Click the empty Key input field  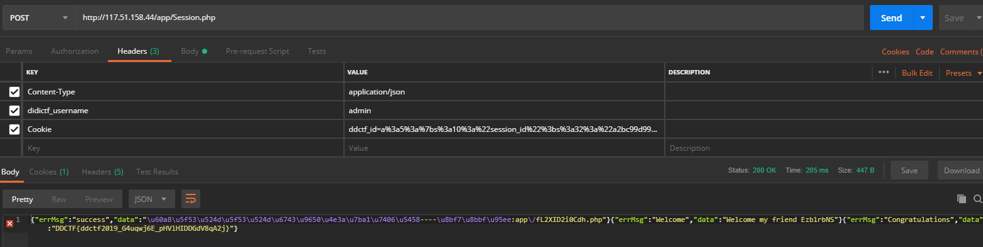[x=183, y=148]
